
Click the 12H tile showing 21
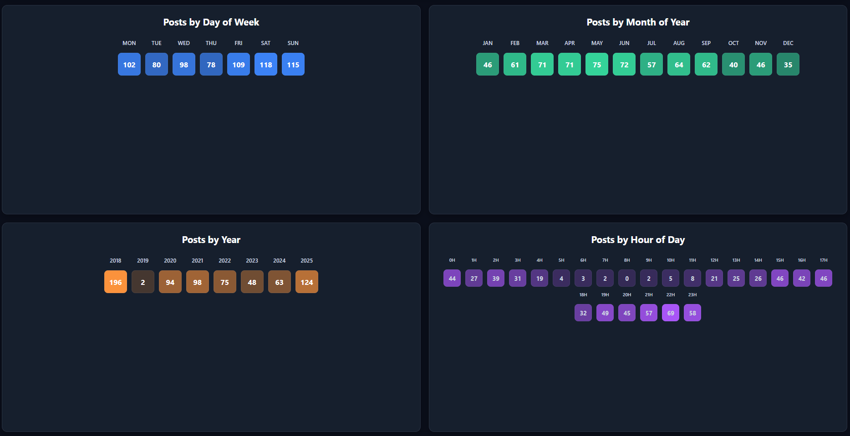click(714, 278)
